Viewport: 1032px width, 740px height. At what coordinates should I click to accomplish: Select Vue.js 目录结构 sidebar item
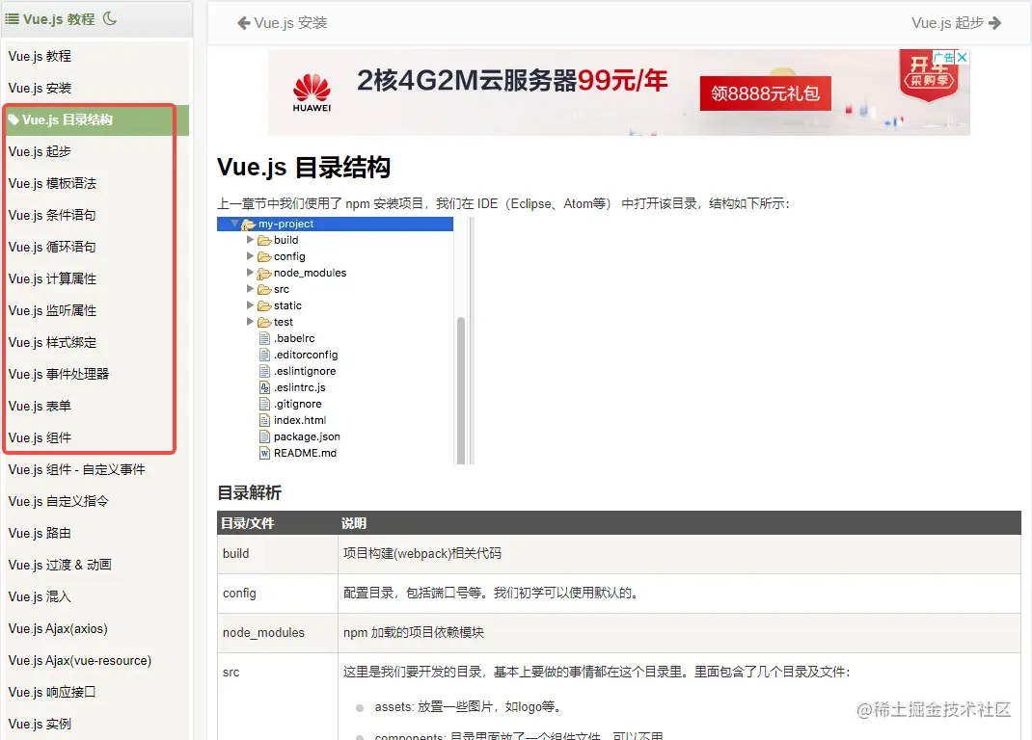[96, 119]
